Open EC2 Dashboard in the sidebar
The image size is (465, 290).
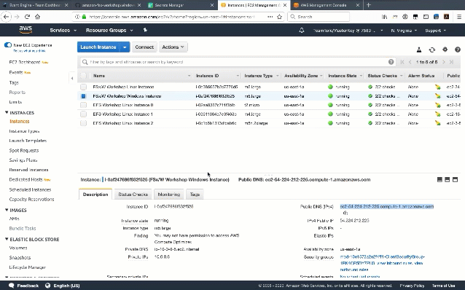(25, 62)
